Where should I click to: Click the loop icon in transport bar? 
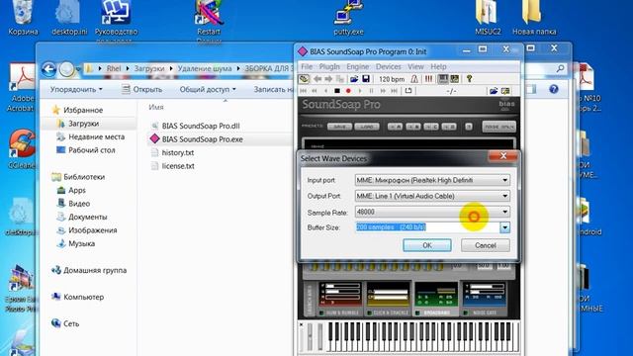(x=408, y=91)
